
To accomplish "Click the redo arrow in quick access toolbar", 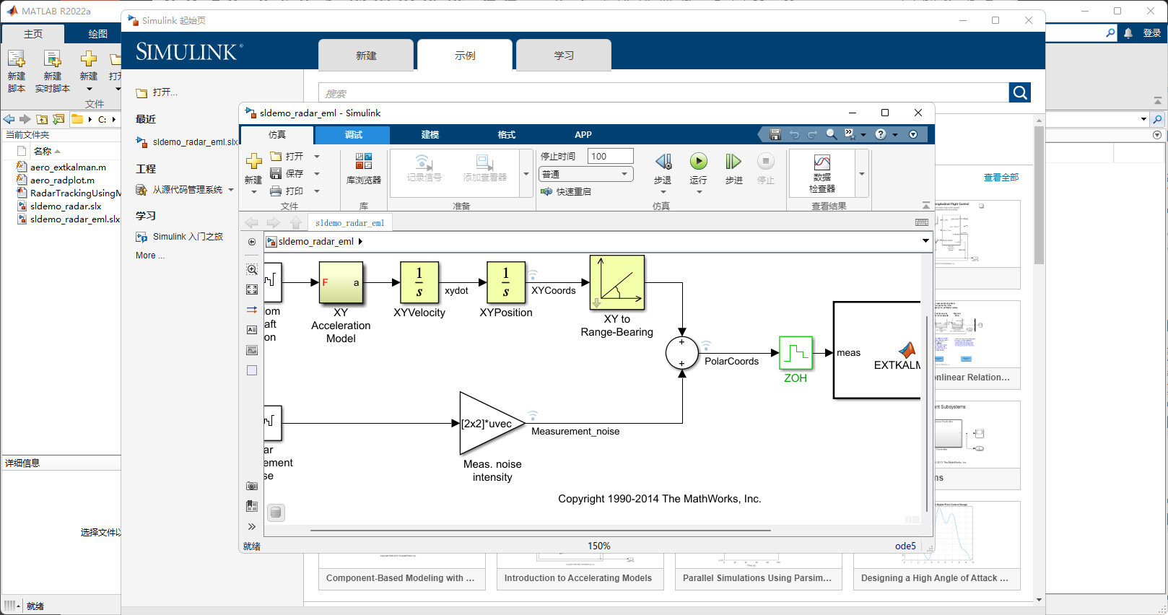I will point(812,134).
